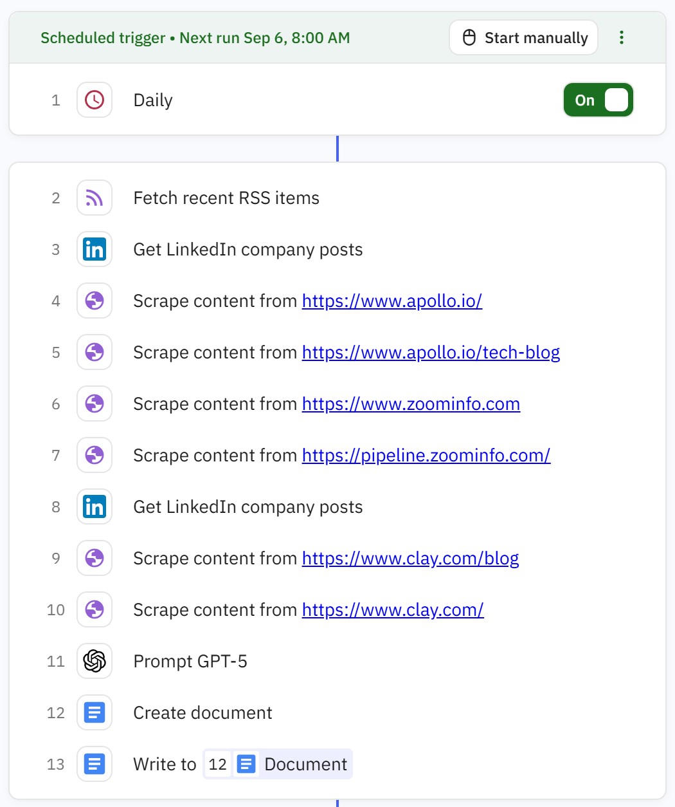
Task: Open the https://www.zoominfo.com link
Action: click(411, 403)
